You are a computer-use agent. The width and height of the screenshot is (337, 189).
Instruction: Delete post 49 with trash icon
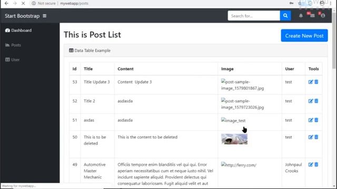coord(316,164)
